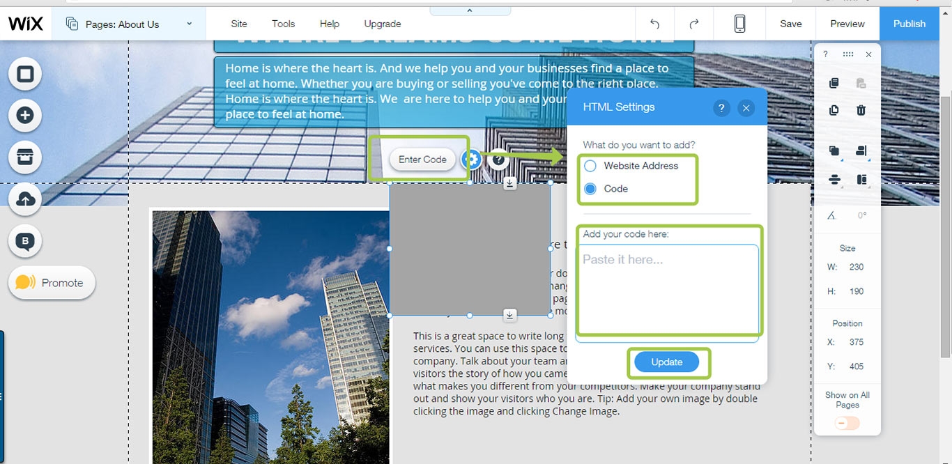This screenshot has width=952, height=464.
Task: Toggle Show on All Pages switch
Action: [847, 423]
